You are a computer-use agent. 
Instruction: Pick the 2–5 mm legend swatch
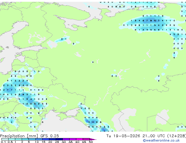tap(25, 139)
